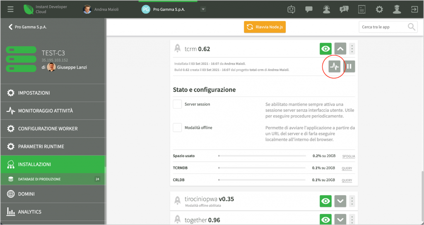Click the 24 badge on Database di Produzione
424x225 pixels.
coord(97,179)
